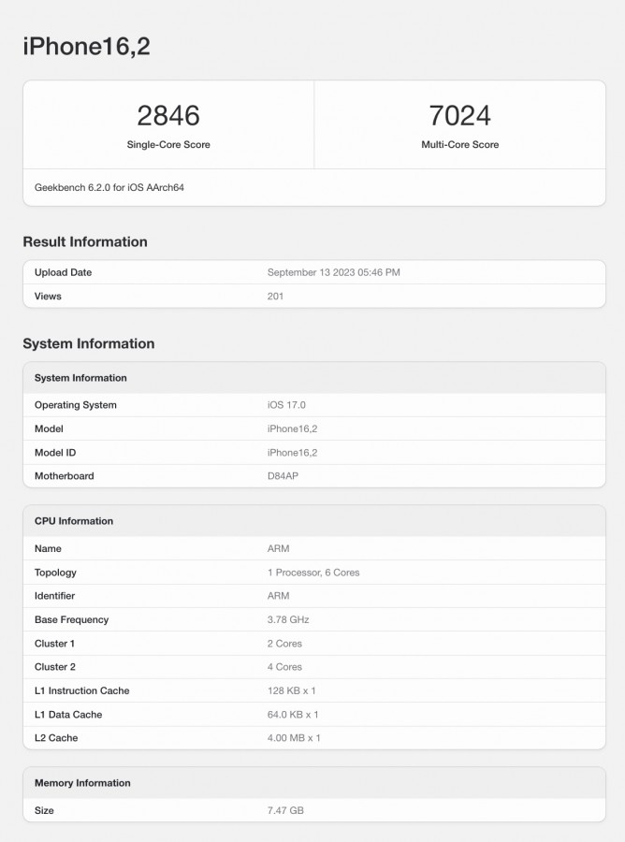The image size is (625, 842).
Task: Select the motherboard value D84AP
Action: tap(283, 476)
